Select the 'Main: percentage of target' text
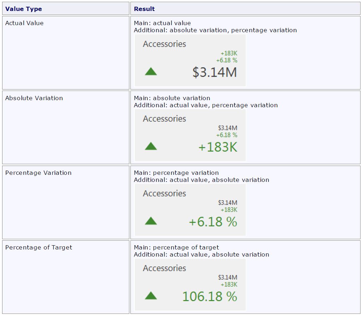The height and width of the screenshot is (316, 363). (176, 247)
